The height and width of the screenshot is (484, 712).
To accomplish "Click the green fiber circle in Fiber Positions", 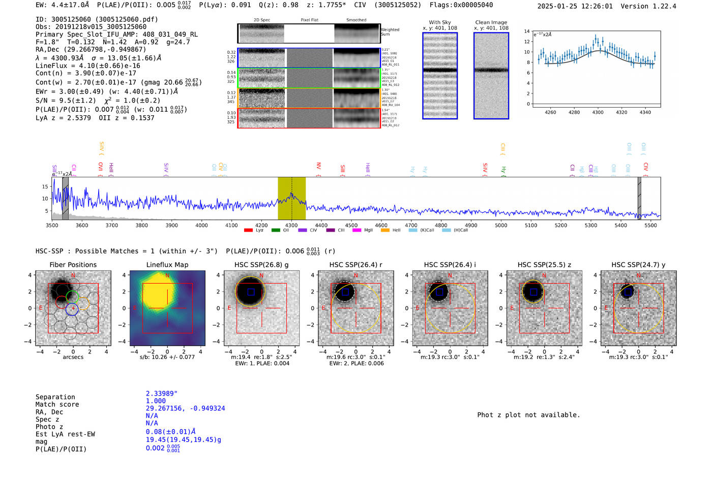I will coord(73,297).
